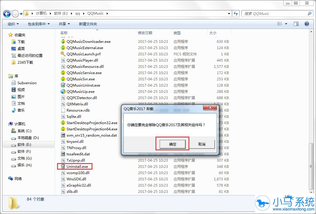Select QQMusicSvr.exe icon
The image size is (316, 214).
63,79
